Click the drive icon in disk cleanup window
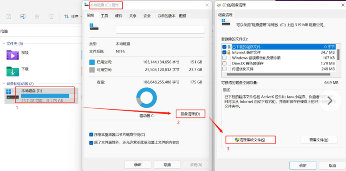 [x=226, y=22]
